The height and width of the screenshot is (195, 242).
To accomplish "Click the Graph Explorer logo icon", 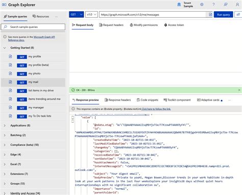I will pyautogui.click(x=4, y=5).
